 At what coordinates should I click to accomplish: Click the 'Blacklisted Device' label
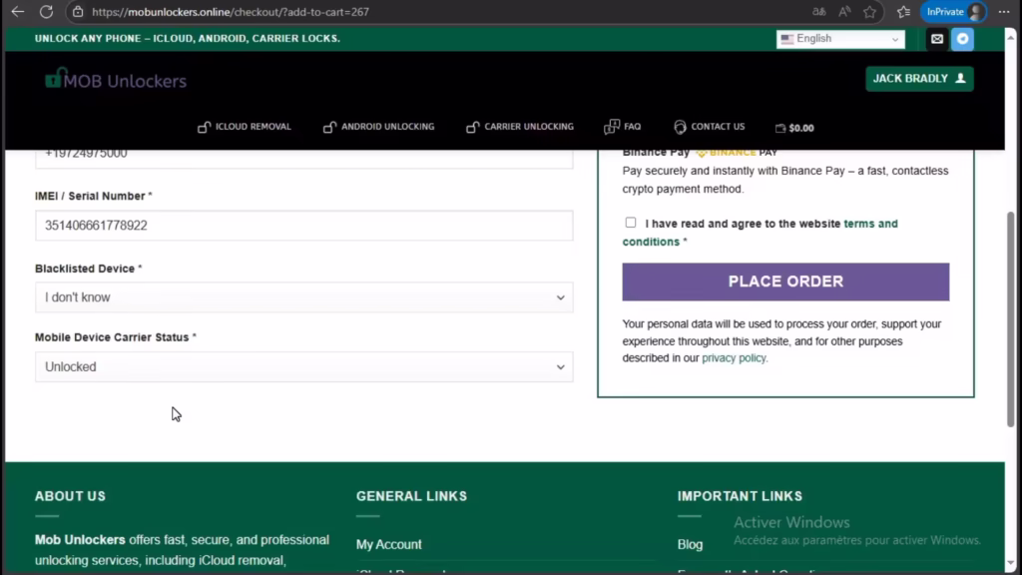[88, 269]
